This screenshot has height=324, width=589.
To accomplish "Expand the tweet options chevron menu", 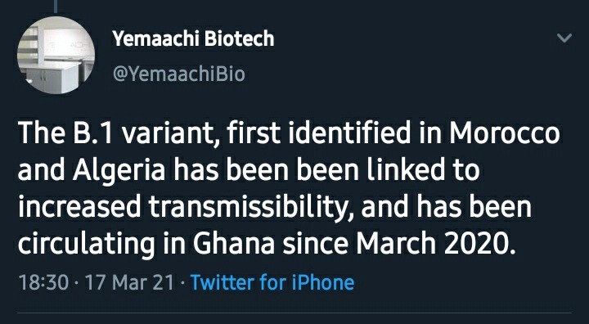I will pos(564,38).
